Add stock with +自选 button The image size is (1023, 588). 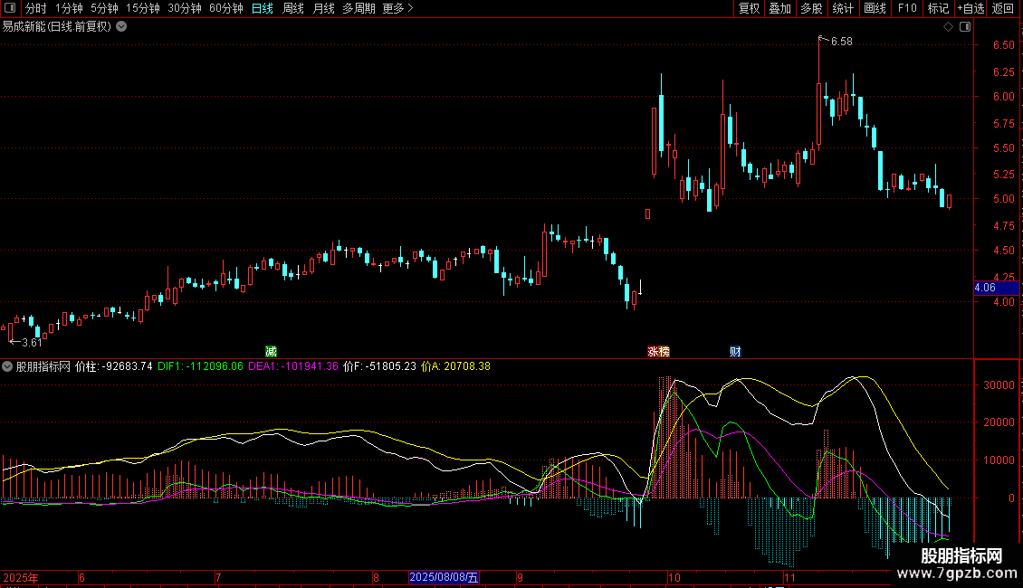point(970,8)
